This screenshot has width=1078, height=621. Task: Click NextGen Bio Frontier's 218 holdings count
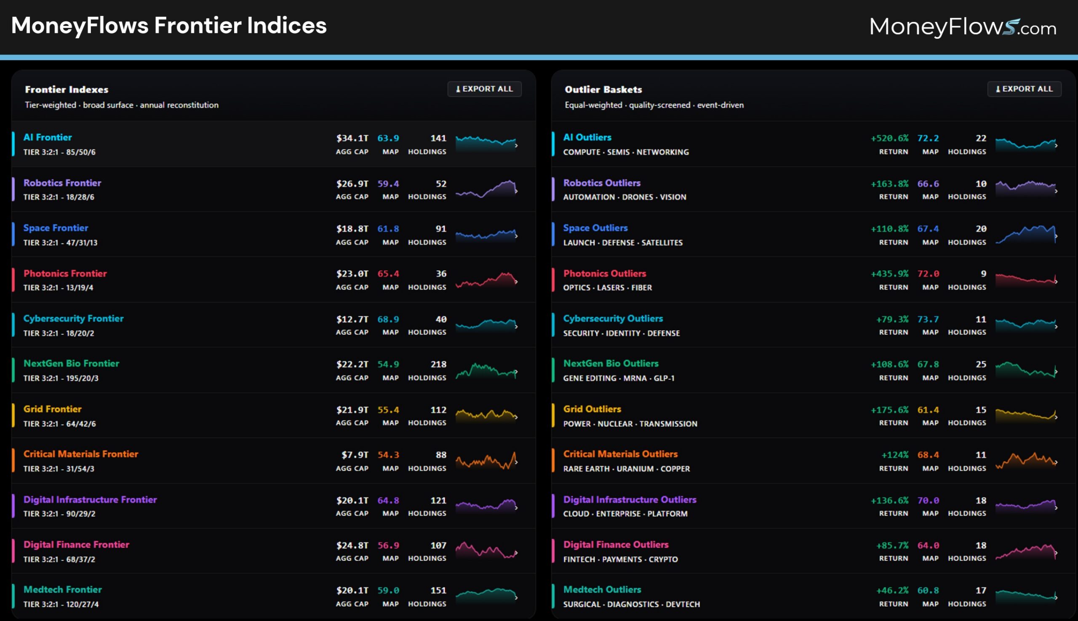coord(438,365)
